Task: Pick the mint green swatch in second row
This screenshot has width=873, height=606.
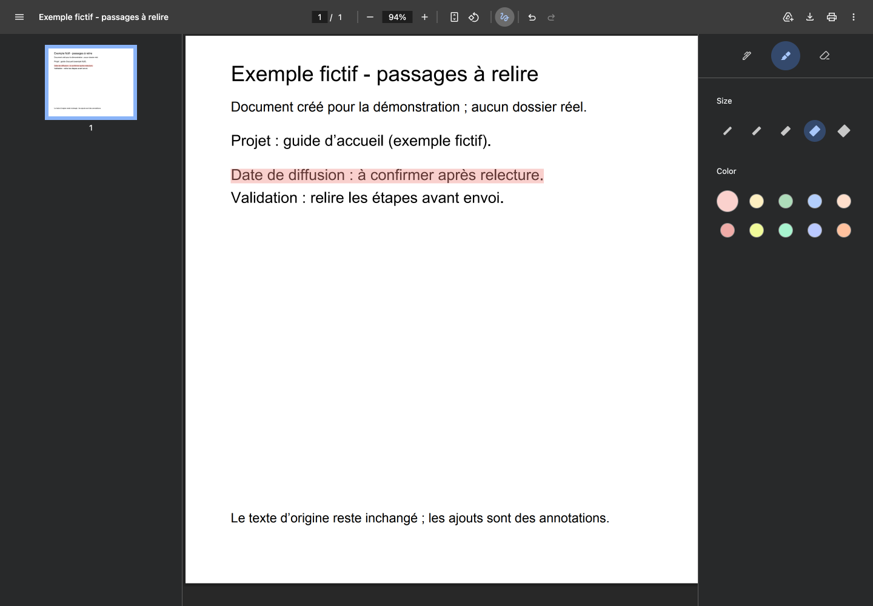Action: (x=786, y=230)
